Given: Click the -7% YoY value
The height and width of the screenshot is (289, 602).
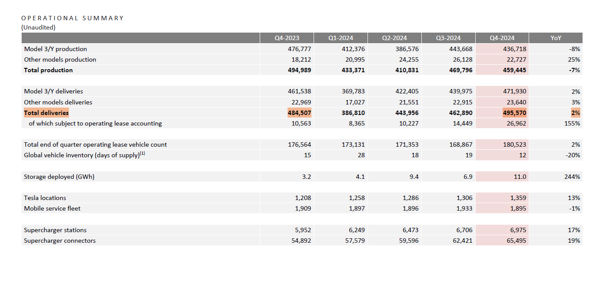Looking at the screenshot, I should 575,70.
